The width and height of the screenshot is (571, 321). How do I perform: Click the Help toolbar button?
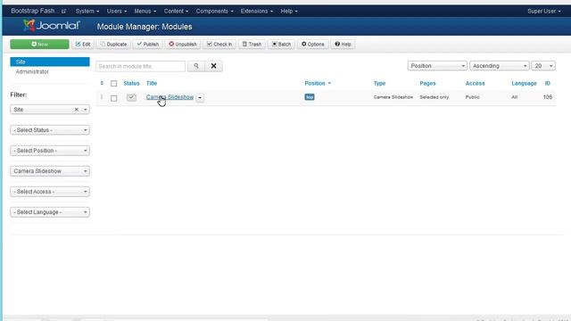pos(343,44)
